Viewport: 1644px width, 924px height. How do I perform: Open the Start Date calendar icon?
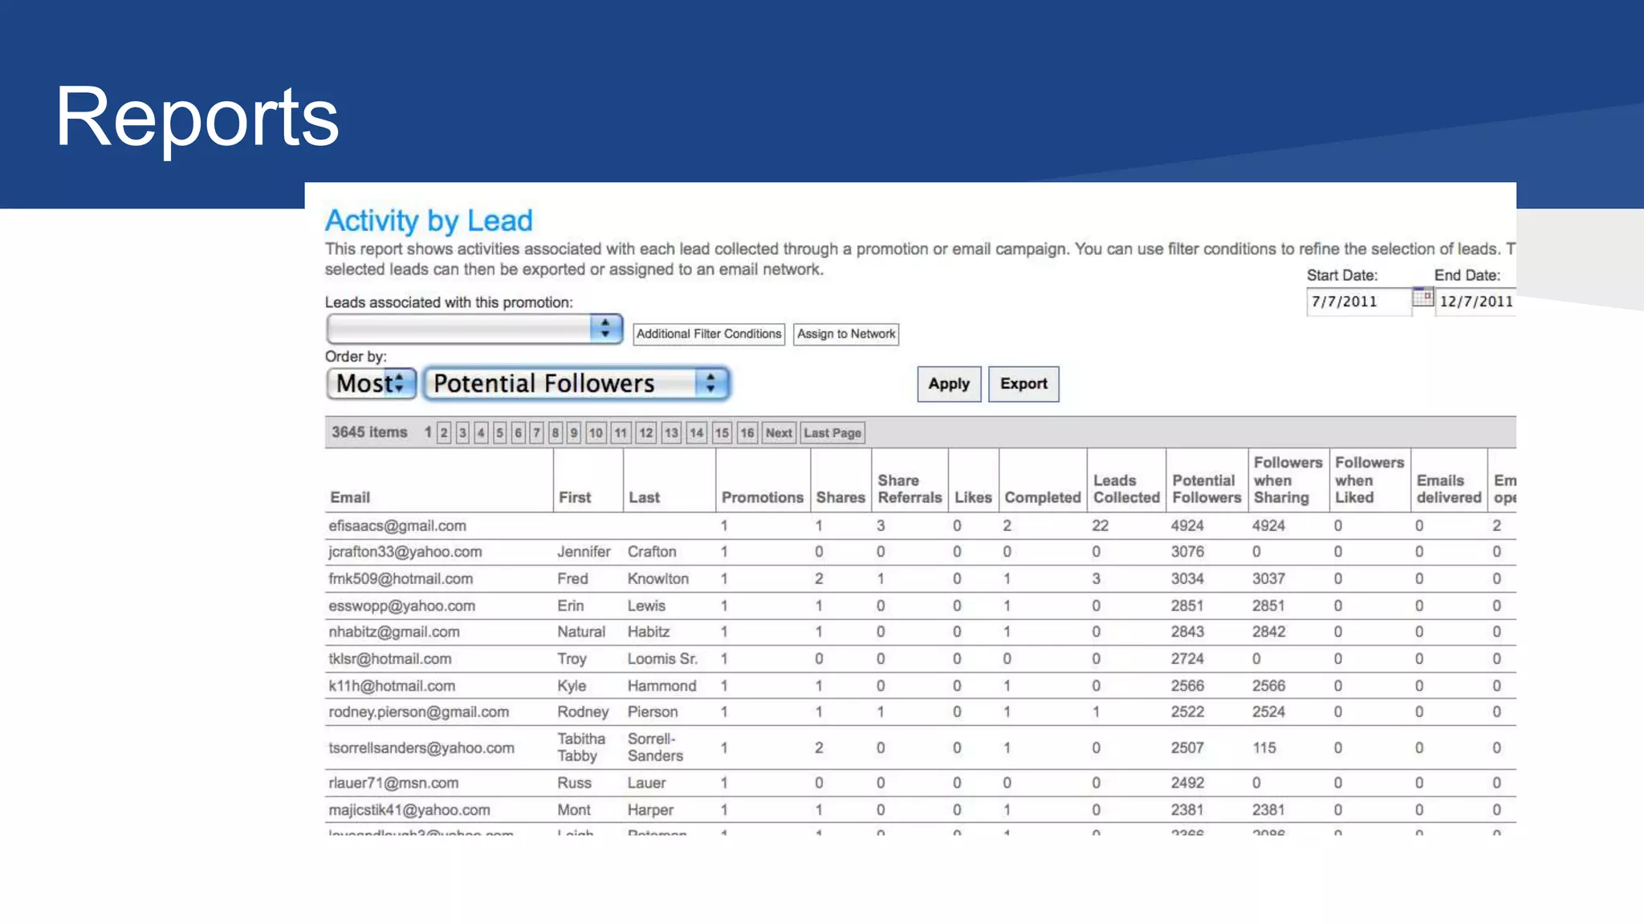coord(1422,298)
